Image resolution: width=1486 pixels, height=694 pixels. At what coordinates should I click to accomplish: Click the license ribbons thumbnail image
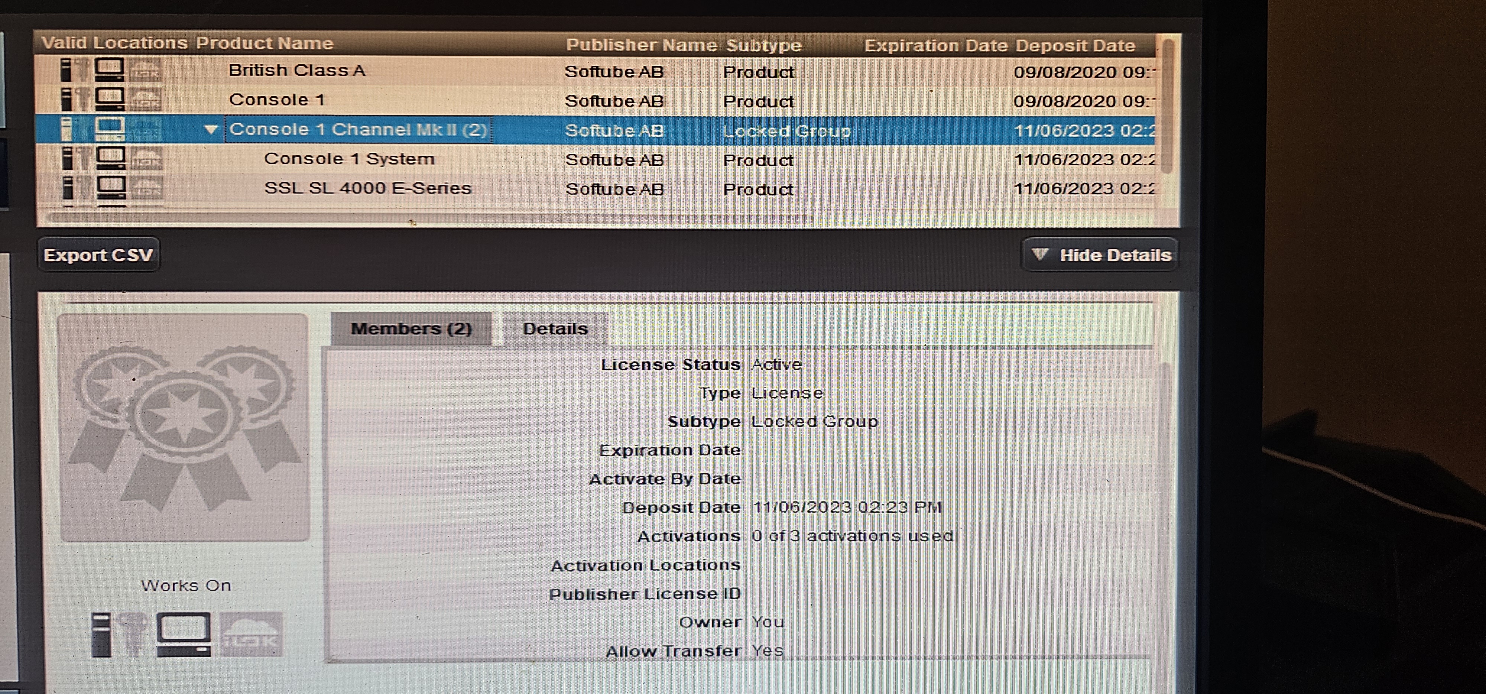coord(185,428)
